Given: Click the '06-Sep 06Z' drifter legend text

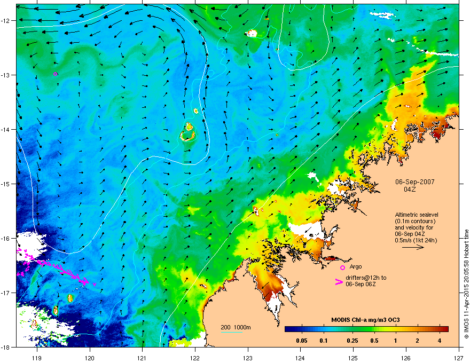Looking at the screenshot, I should coord(361,284).
